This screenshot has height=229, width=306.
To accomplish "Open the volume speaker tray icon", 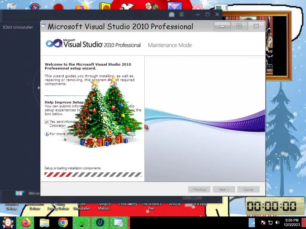I will point(277,222).
